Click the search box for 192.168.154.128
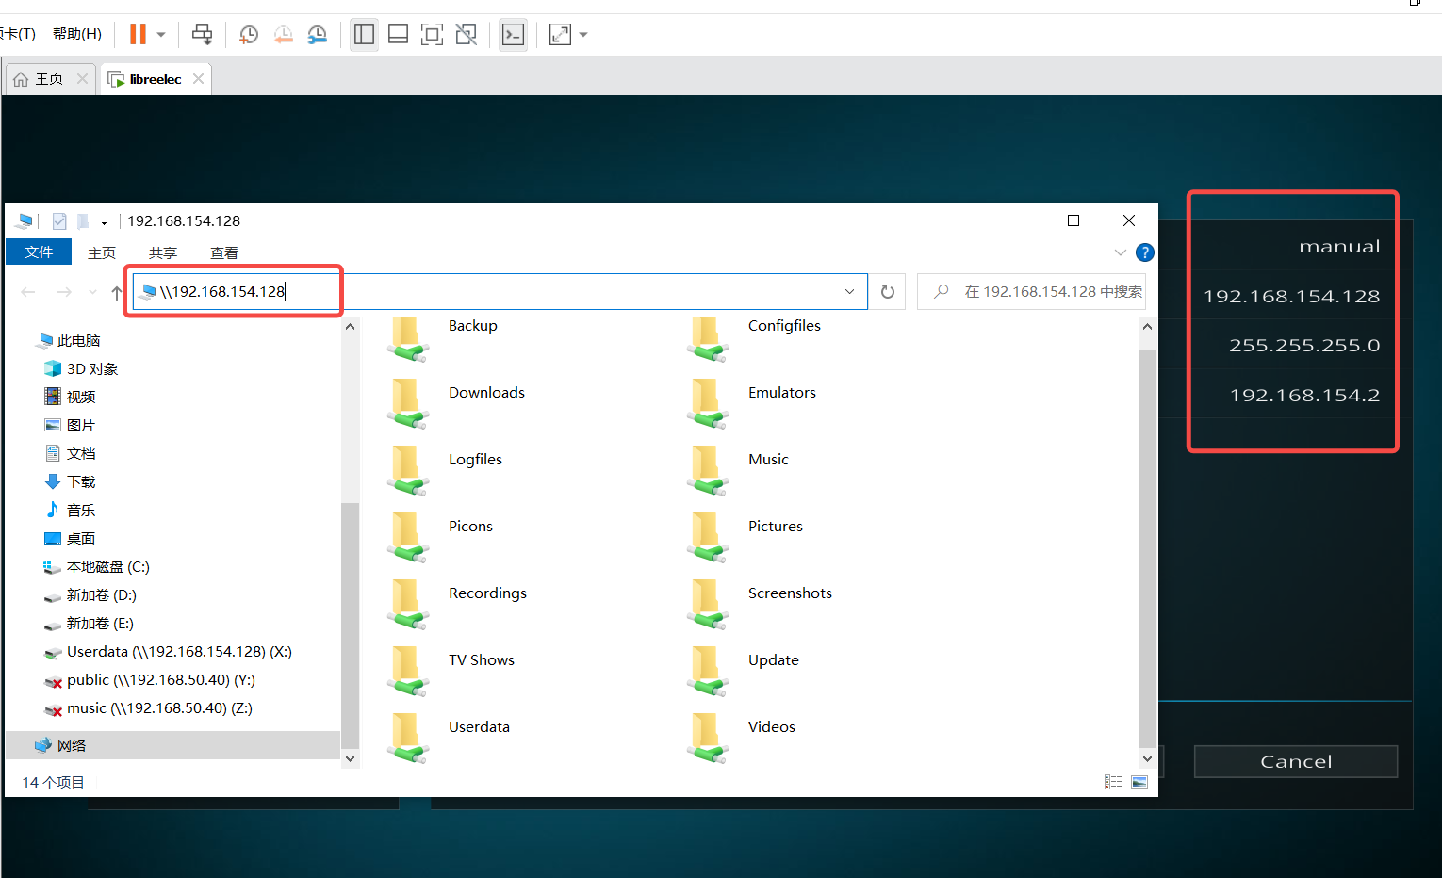This screenshot has height=878, width=1442. (x=1032, y=291)
